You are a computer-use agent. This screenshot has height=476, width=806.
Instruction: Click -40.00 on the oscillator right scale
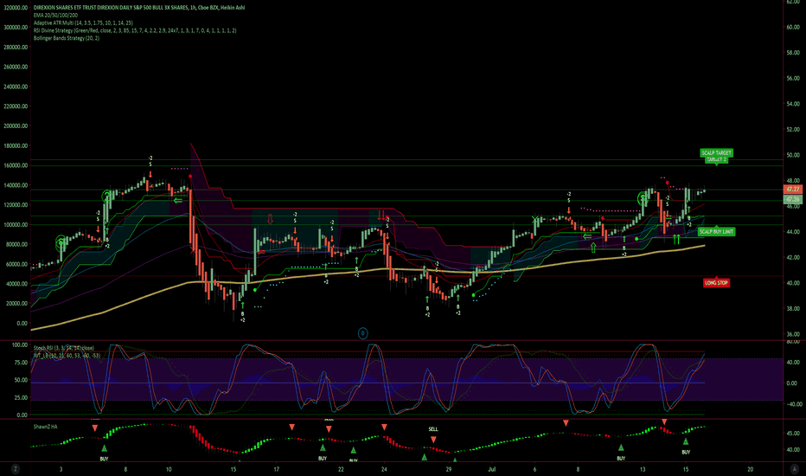[793, 404]
